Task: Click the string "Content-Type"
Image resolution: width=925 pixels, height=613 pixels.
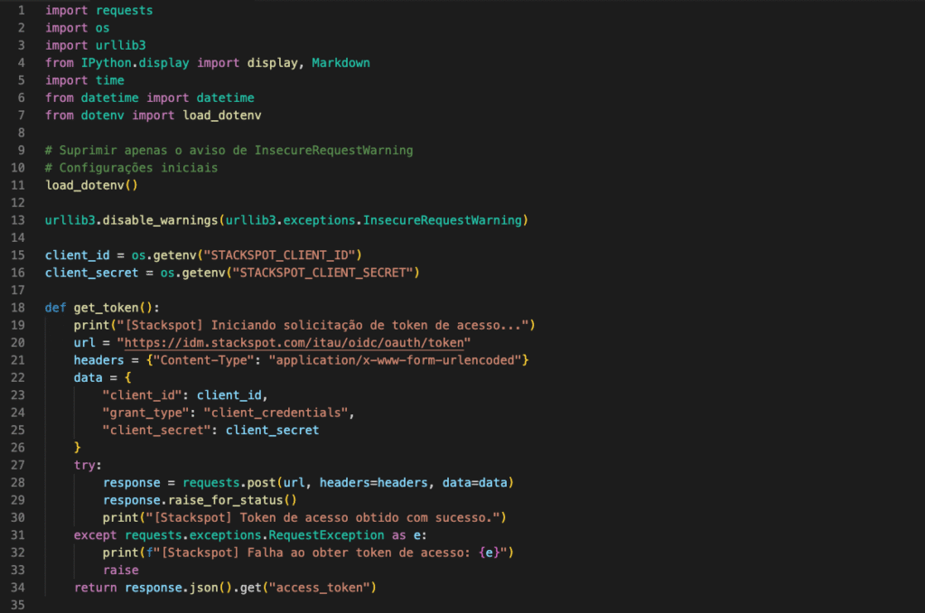Action: [x=203, y=360]
